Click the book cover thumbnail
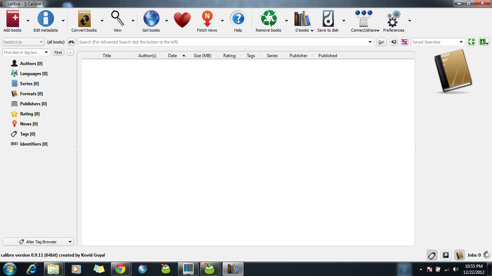Viewport: 492px width, 276px height. (453, 72)
